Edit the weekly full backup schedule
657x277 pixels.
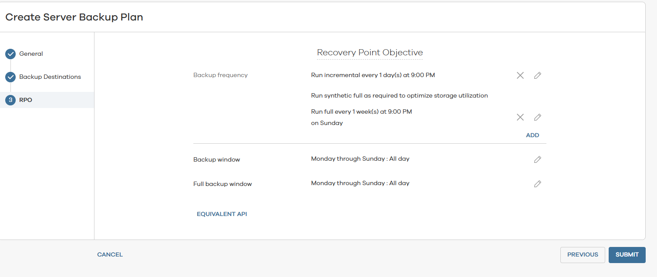(x=538, y=117)
